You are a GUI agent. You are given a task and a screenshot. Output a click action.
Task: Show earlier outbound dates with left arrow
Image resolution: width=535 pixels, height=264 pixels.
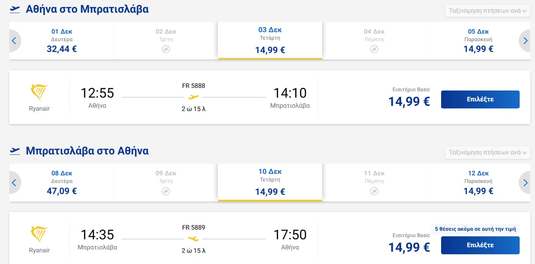click(x=14, y=41)
